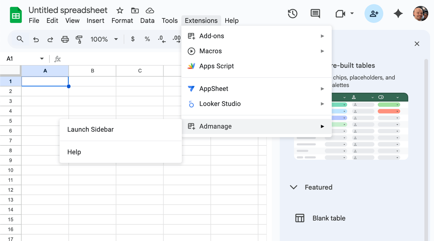Insert a Blank table
Viewport: 434px width, 241px height.
click(329, 218)
